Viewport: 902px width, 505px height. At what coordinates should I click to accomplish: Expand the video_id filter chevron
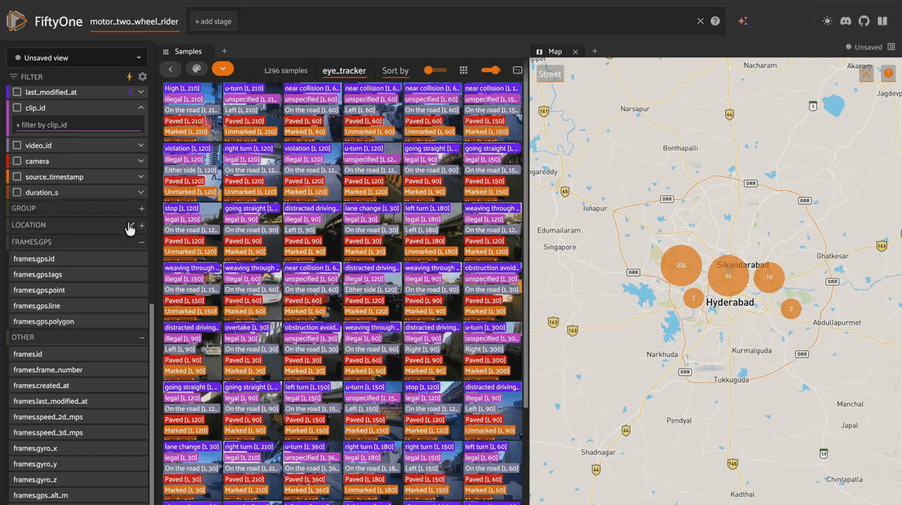141,145
